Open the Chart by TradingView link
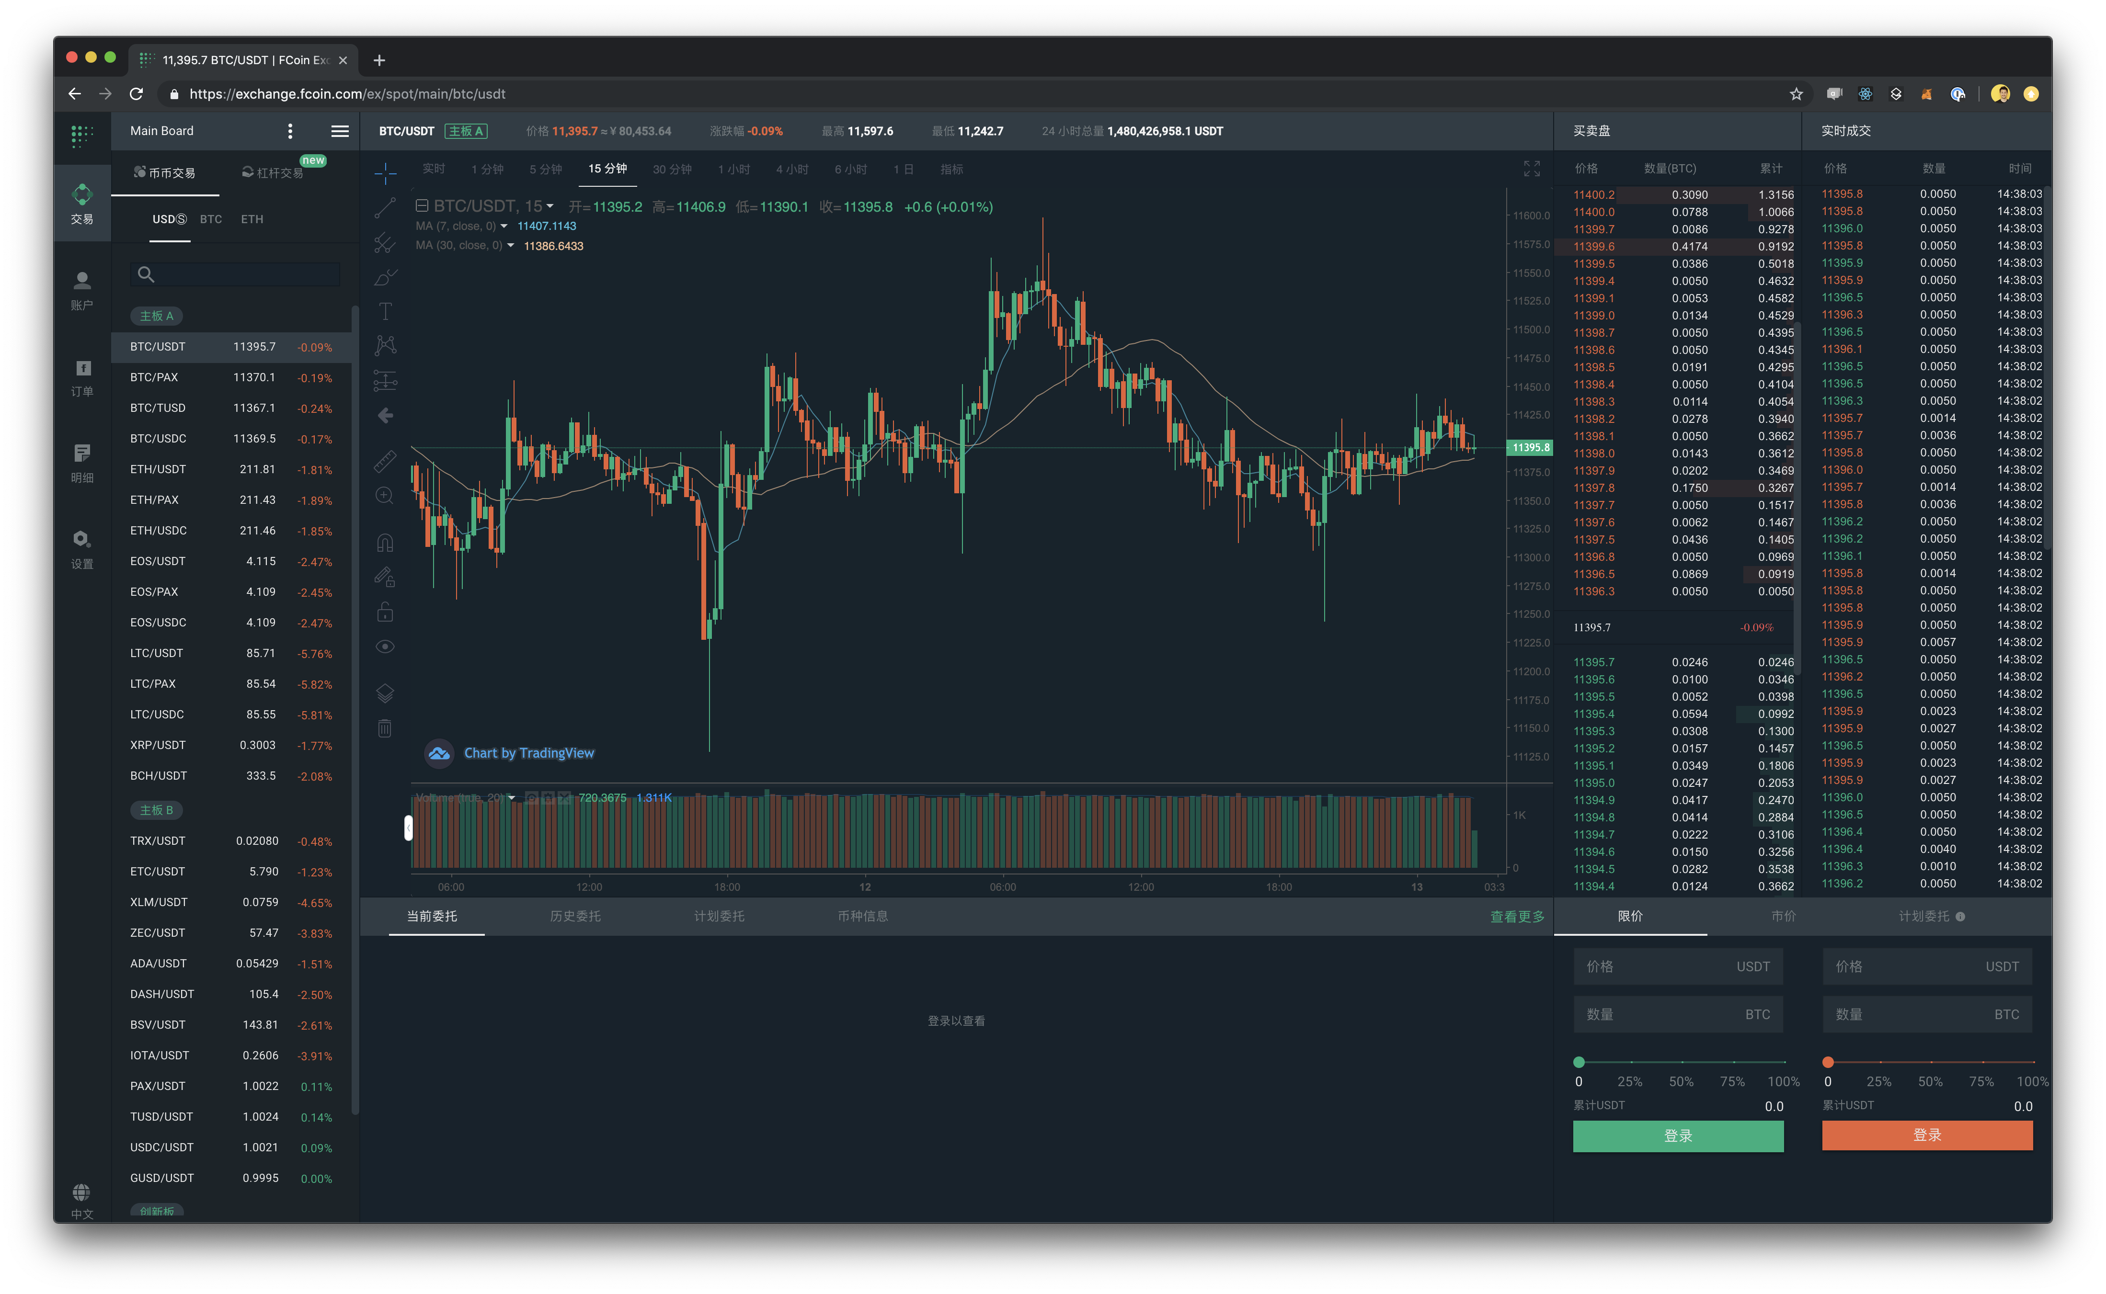Image resolution: width=2106 pixels, height=1294 pixels. tap(529, 753)
